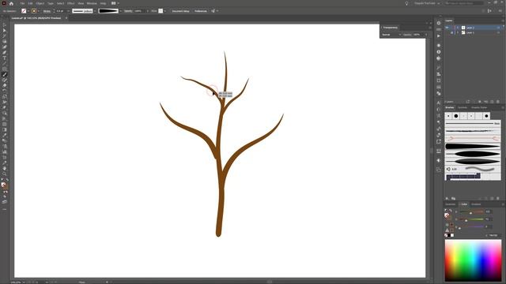Open the Window menu
506x284 pixels.
[92, 3]
